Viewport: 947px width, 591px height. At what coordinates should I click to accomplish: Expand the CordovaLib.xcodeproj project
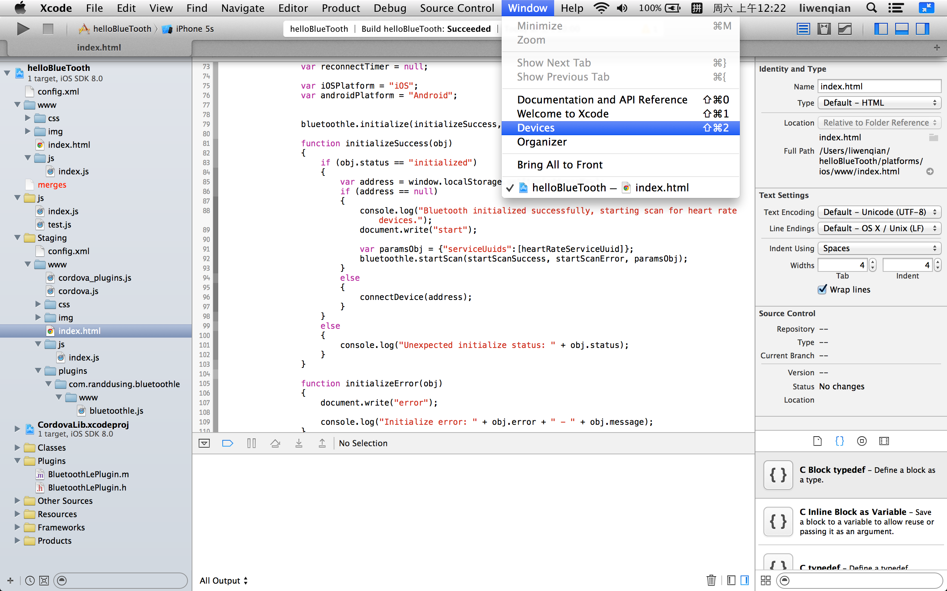18,429
